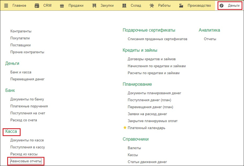The width and height of the screenshot is (244, 166).
Task: Go to Банк и касса
Action: [x=21, y=72]
